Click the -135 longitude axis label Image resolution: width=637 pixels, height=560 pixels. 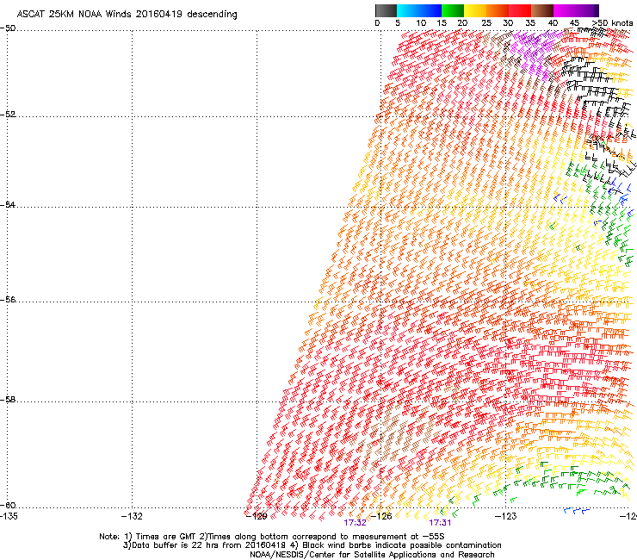9,516
